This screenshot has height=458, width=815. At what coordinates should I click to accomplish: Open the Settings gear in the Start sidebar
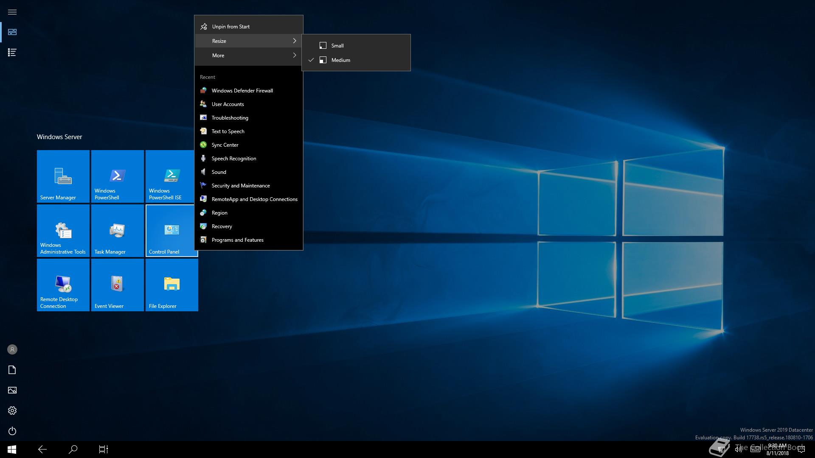12,411
